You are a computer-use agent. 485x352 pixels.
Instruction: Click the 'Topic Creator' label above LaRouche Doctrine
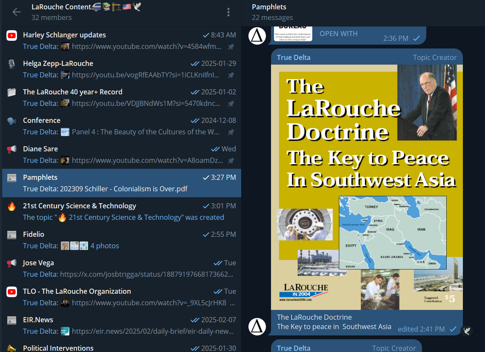point(434,57)
